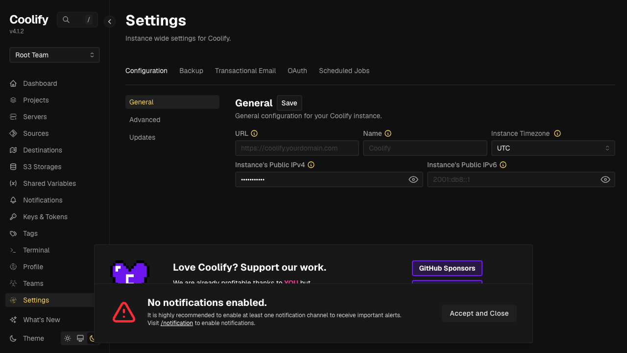Follow the /notification link
Viewport: 627px width, 353px height.
pos(177,323)
